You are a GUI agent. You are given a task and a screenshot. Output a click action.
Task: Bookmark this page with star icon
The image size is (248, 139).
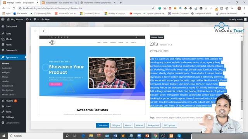tap(153, 8)
